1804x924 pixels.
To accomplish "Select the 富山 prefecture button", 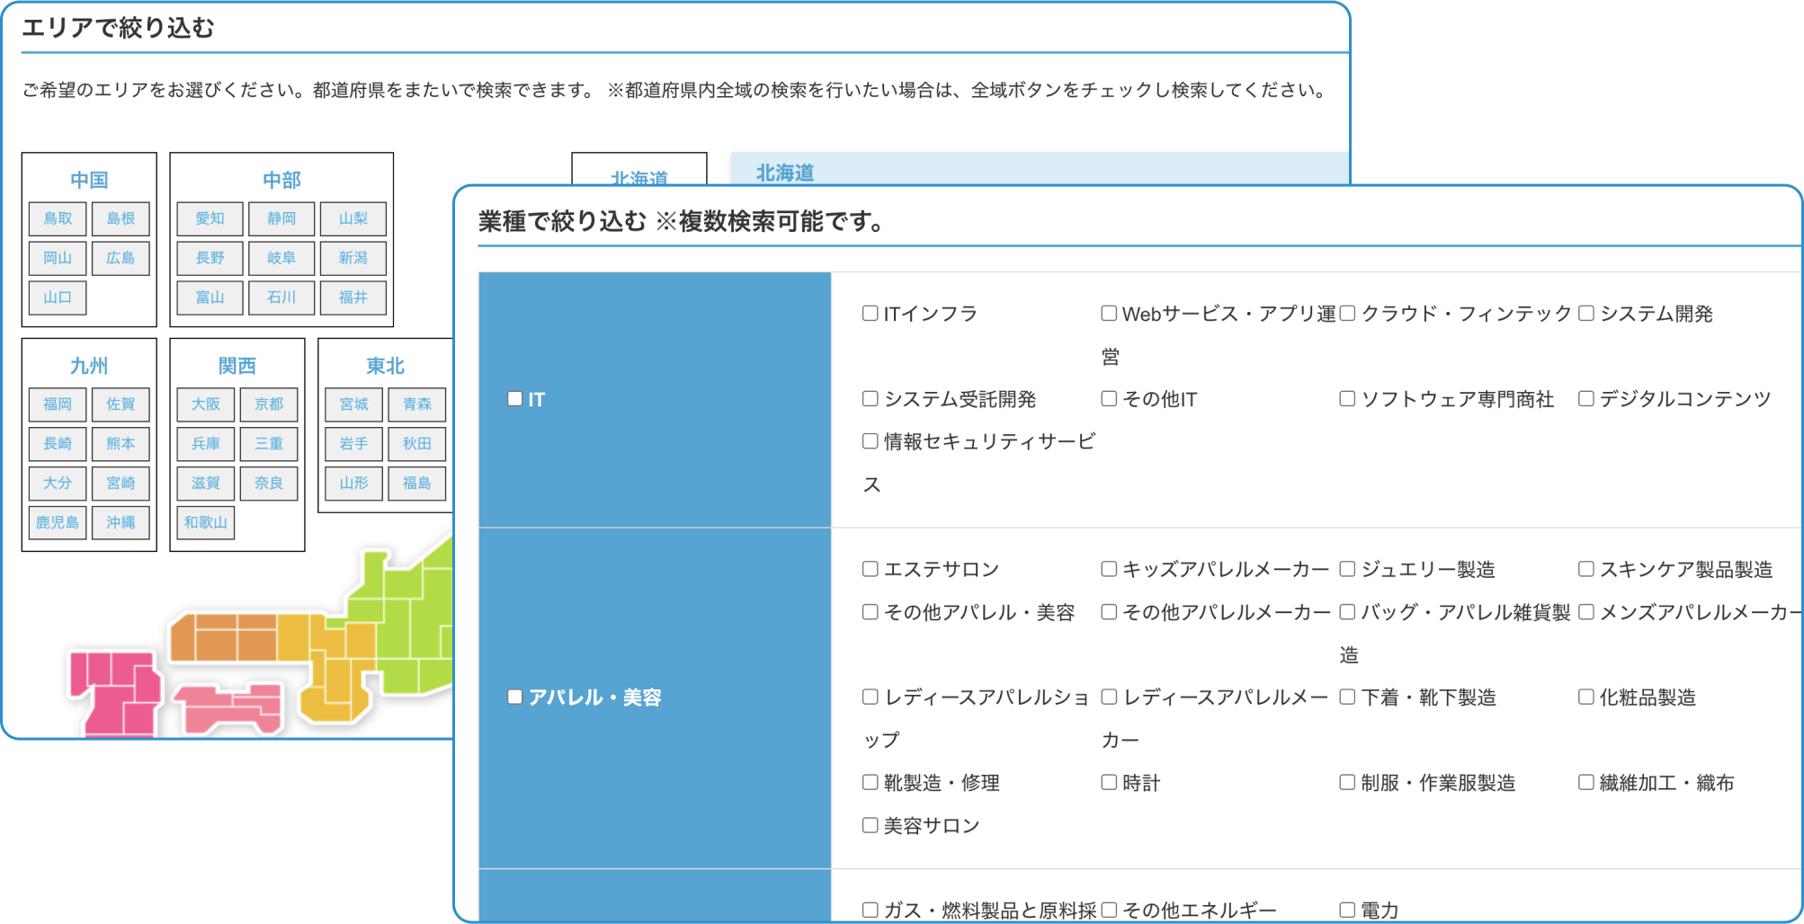I will pyautogui.click(x=210, y=298).
